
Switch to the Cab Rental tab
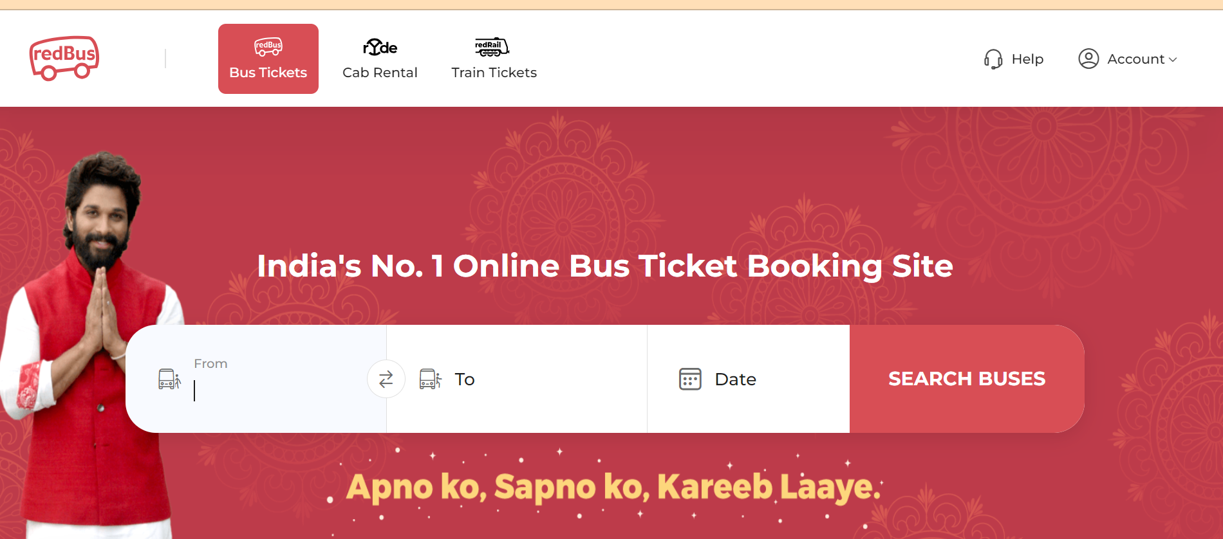(380, 59)
